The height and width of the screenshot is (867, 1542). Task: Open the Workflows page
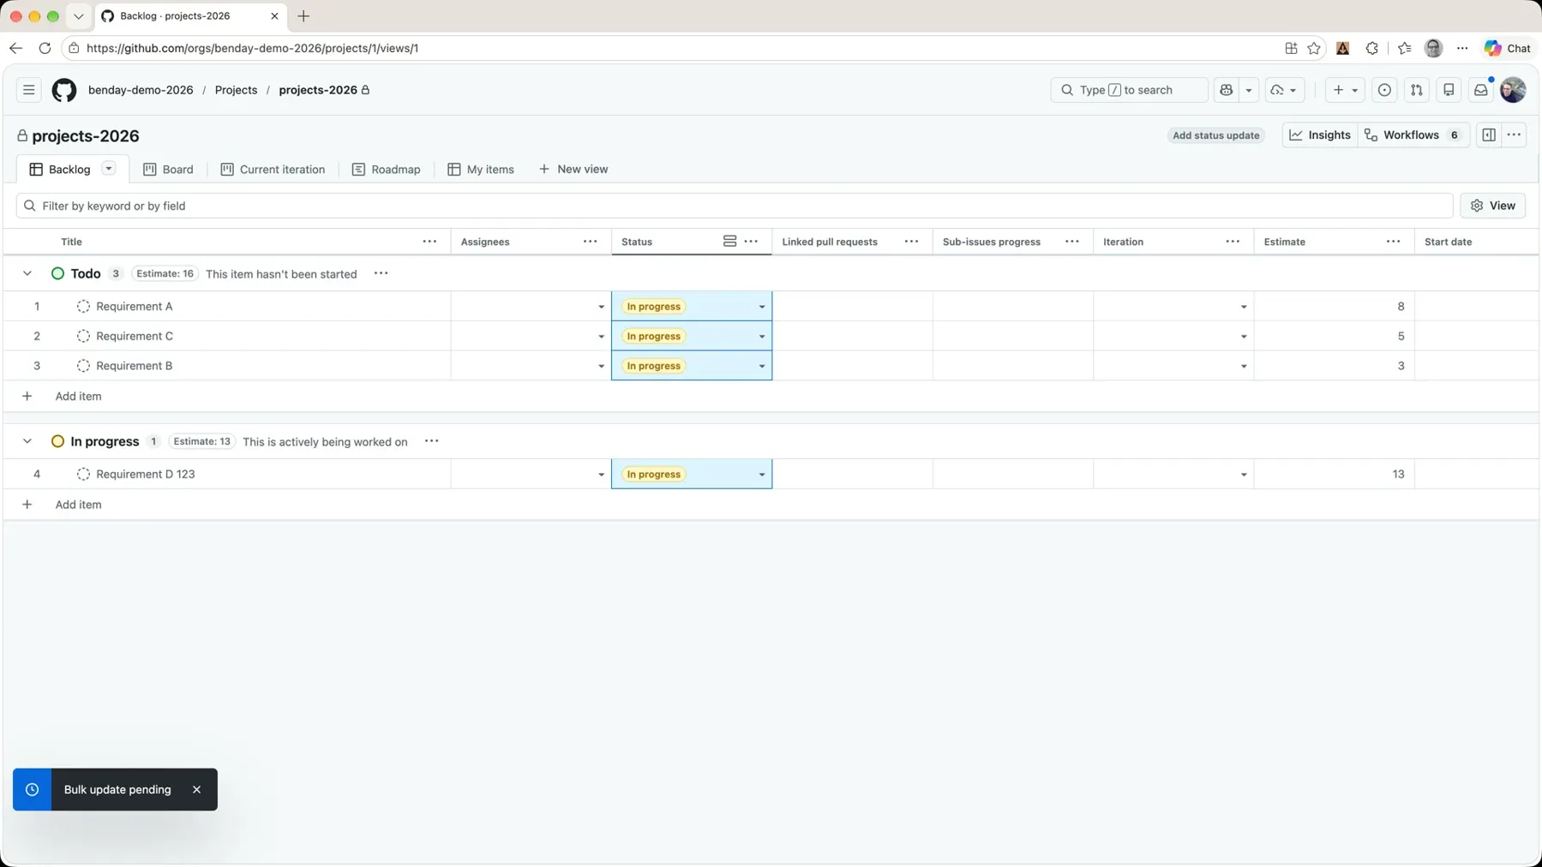[x=1414, y=135]
